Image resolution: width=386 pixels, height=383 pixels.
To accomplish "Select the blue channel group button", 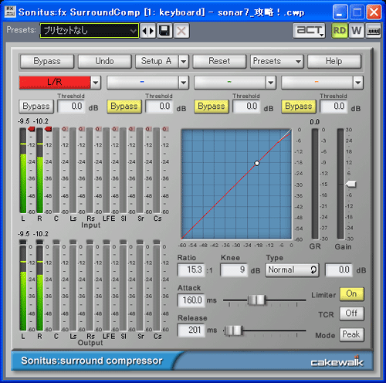I will [x=143, y=83].
